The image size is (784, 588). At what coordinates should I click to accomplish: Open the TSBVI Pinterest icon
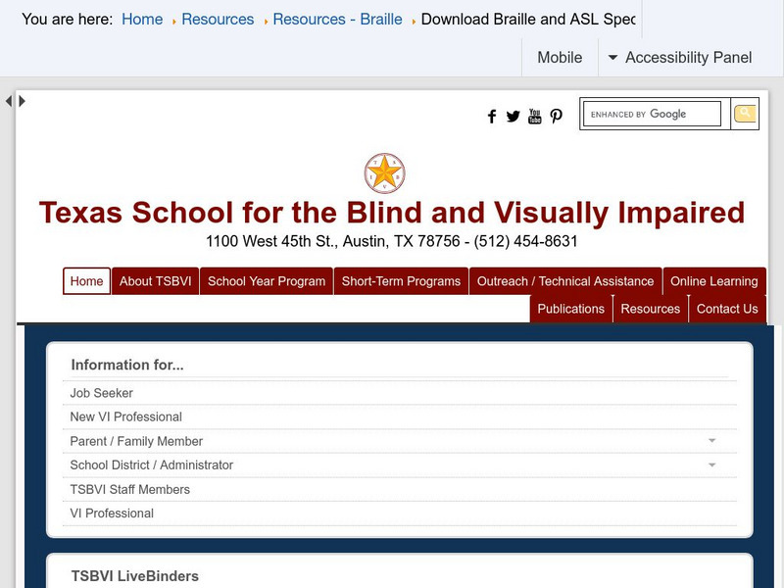(x=556, y=117)
